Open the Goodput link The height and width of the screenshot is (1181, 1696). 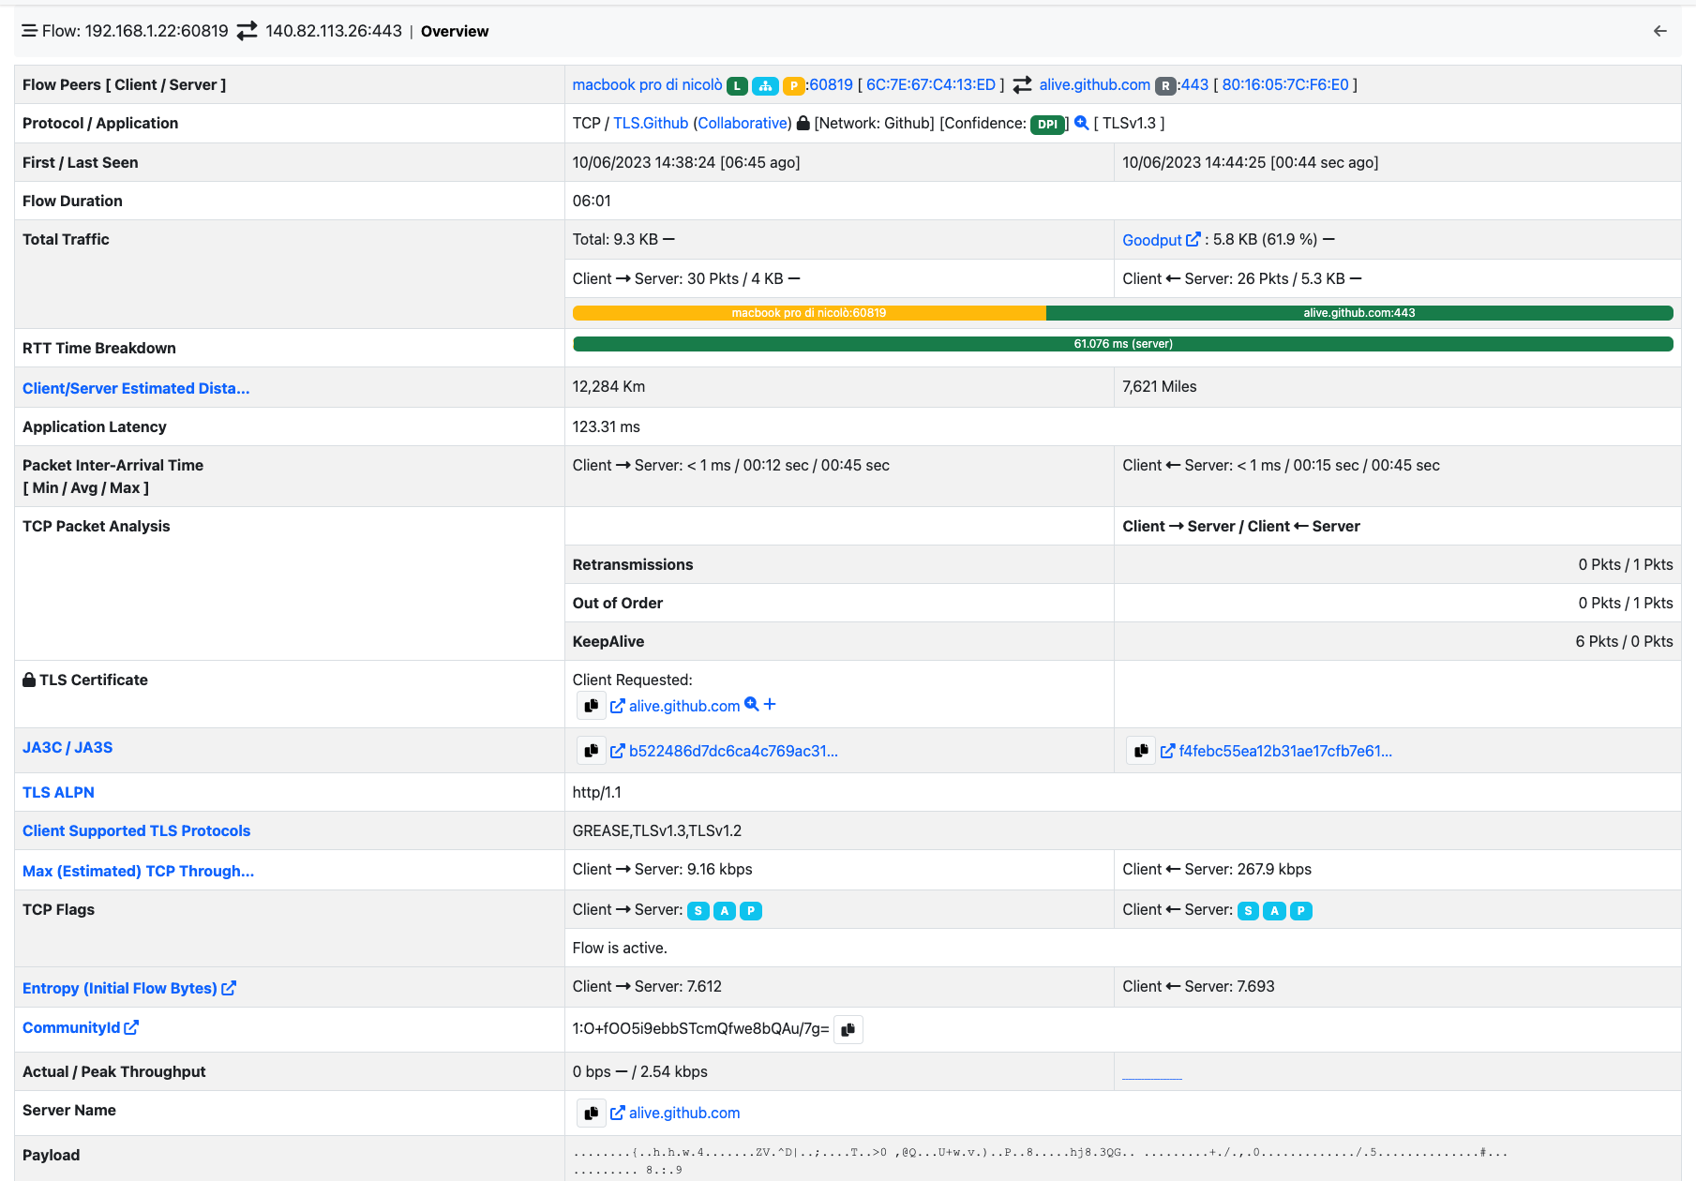pos(1152,240)
